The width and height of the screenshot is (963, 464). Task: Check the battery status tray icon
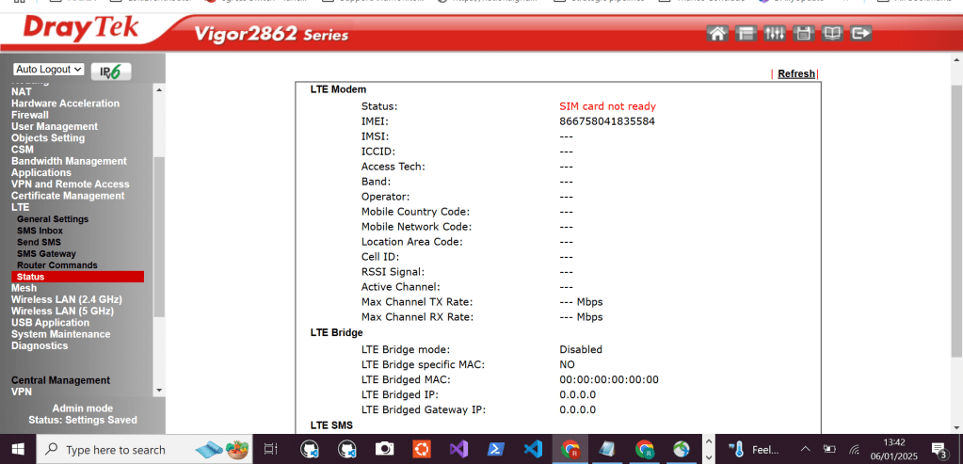click(829, 449)
